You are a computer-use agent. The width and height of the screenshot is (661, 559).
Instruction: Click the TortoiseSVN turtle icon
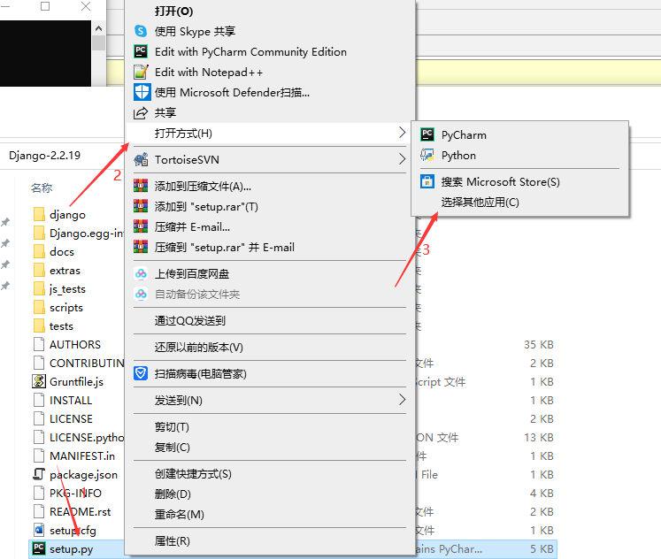141,160
